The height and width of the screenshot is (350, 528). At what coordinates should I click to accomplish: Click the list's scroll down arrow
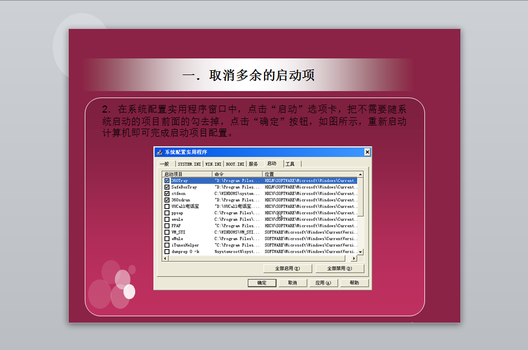360,252
